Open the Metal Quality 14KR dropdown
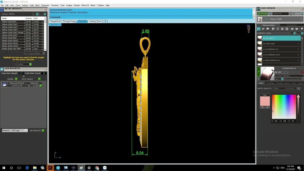The height and width of the screenshot is (171, 304). (x=286, y=88)
